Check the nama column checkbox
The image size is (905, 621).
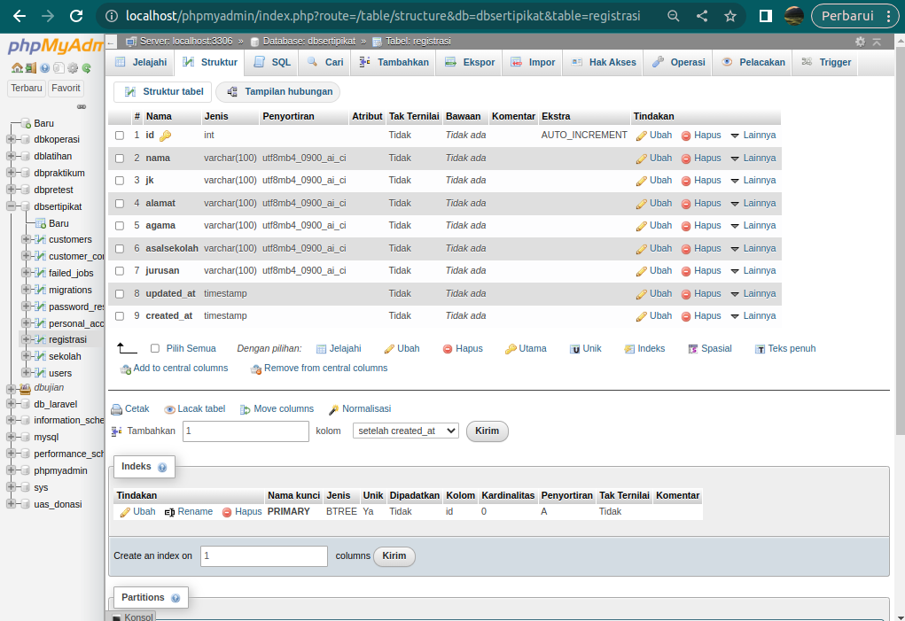click(120, 159)
